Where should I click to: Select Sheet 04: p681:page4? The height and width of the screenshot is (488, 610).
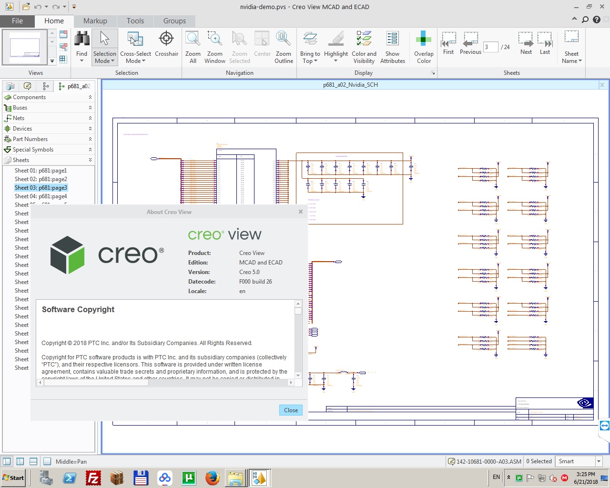tap(41, 196)
